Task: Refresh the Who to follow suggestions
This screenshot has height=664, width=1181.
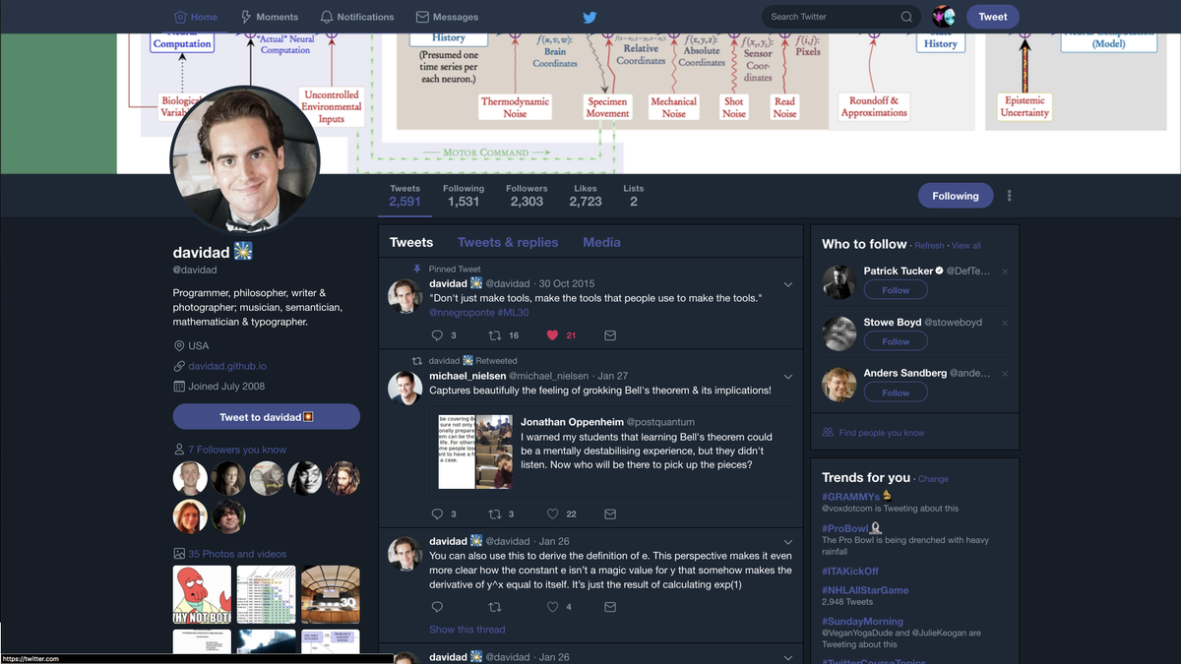Action: pyautogui.click(x=929, y=246)
